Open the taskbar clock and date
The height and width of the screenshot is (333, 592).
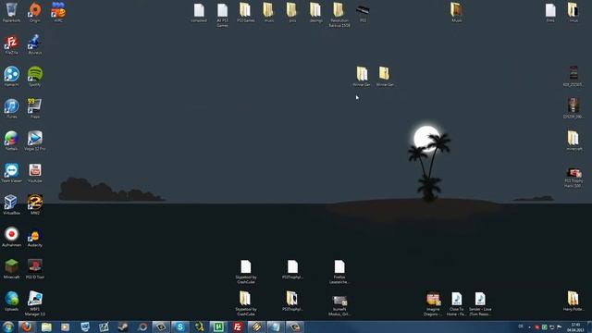[x=575, y=327]
